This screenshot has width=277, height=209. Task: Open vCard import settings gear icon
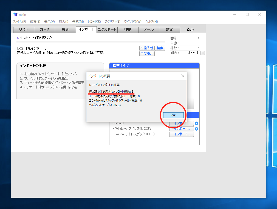196,123
